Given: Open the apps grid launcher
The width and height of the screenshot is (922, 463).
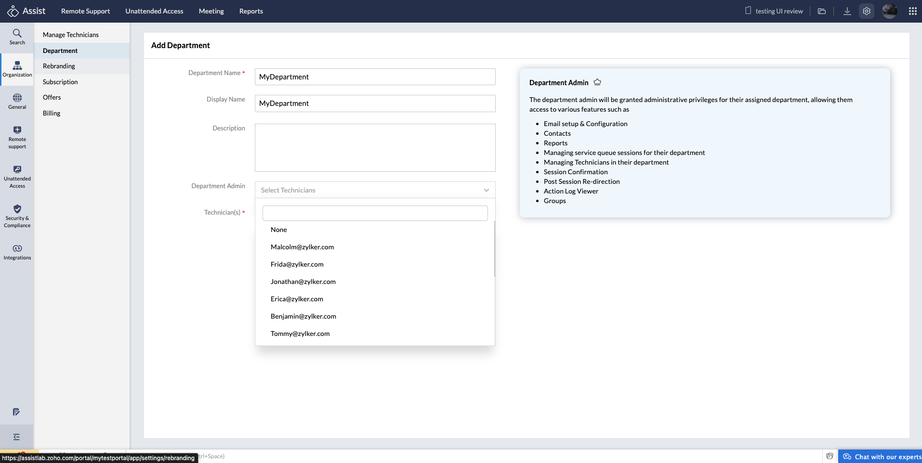Looking at the screenshot, I should [x=912, y=11].
